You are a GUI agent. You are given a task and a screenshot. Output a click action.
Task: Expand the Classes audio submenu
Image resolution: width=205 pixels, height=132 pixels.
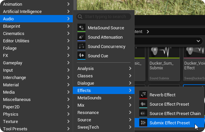pyautogui.click(x=104, y=76)
